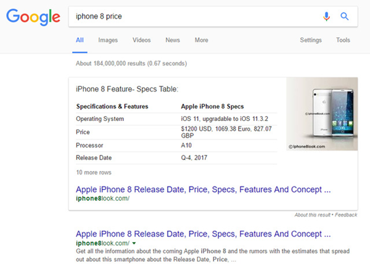Viewport: 370px width, 266px height.
Task: Expand the 10 more rows link
Action: (94, 172)
